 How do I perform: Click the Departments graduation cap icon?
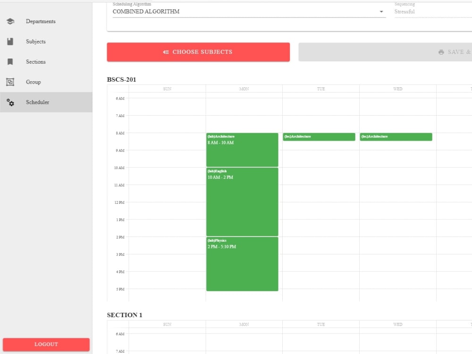pos(10,21)
